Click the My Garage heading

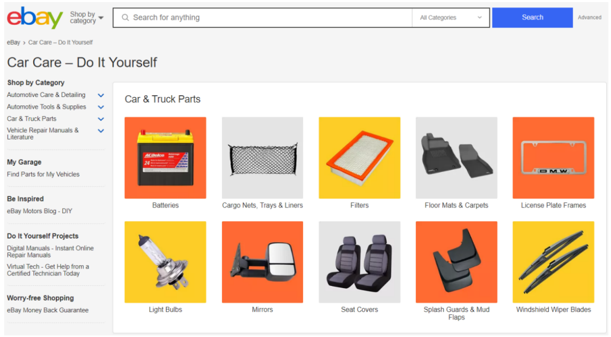point(24,162)
